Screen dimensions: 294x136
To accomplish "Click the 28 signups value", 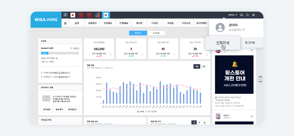I will pyautogui.click(x=195, y=49).
